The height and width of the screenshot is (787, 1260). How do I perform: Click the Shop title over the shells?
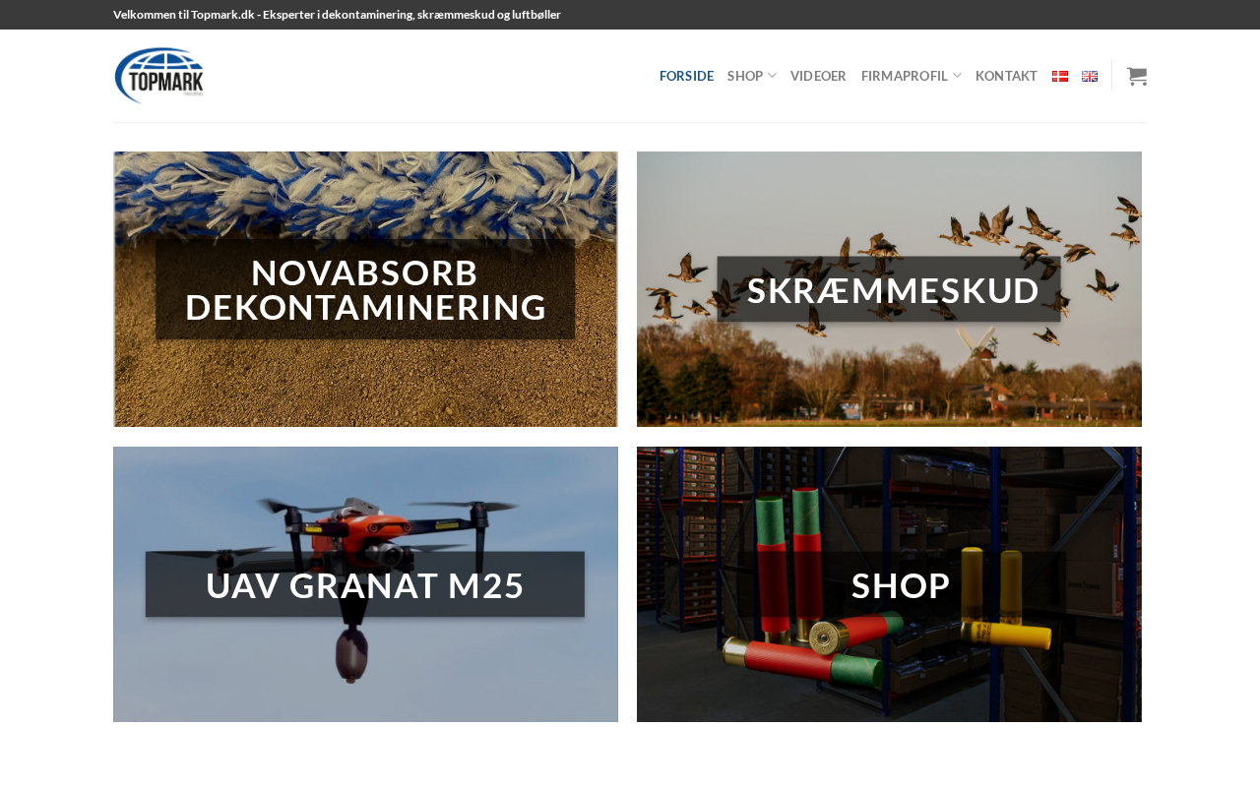coord(901,585)
